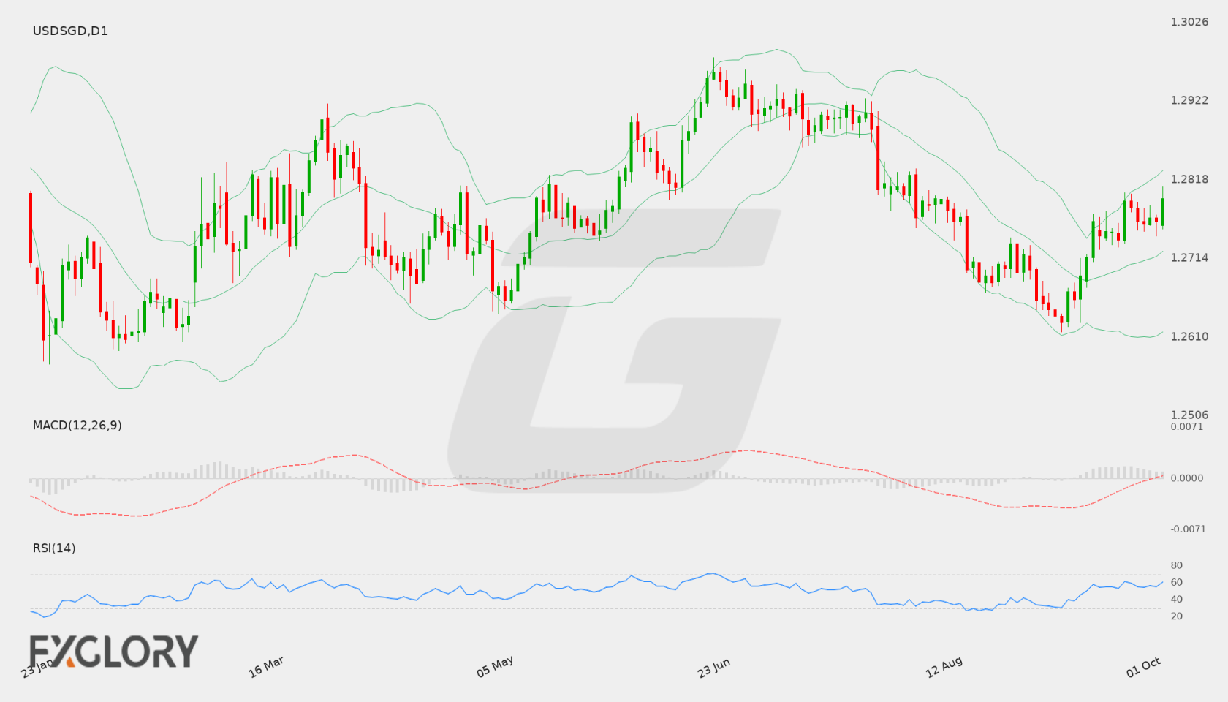This screenshot has height=702, width=1228.
Task: Click the 05 May date label
Action: click(x=495, y=667)
